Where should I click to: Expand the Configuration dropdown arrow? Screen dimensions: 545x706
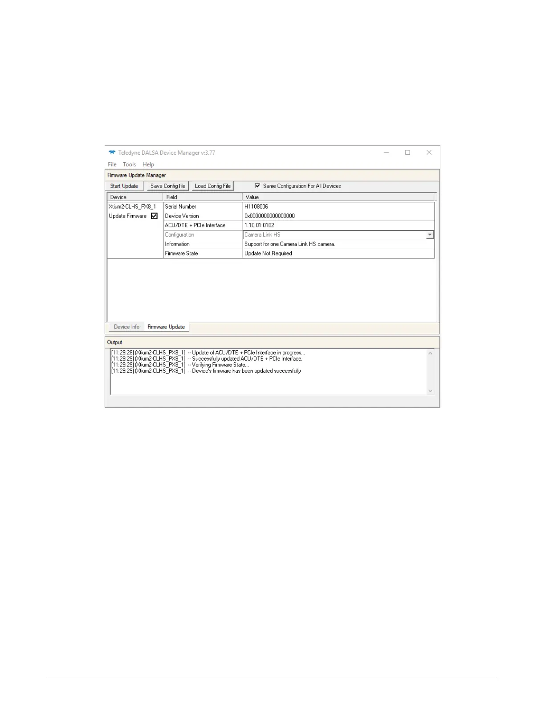coord(430,235)
